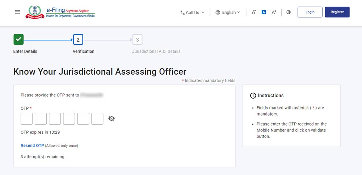The width and height of the screenshot is (362, 175).
Task: Select step 2 Verification indicator
Action: tap(78, 39)
